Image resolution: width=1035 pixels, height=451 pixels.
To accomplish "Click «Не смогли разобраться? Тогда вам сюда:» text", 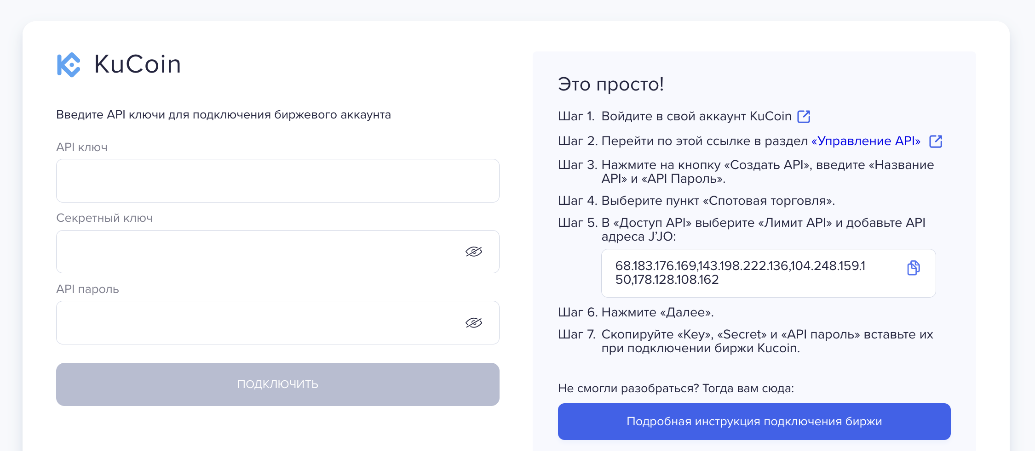I will 676,389.
